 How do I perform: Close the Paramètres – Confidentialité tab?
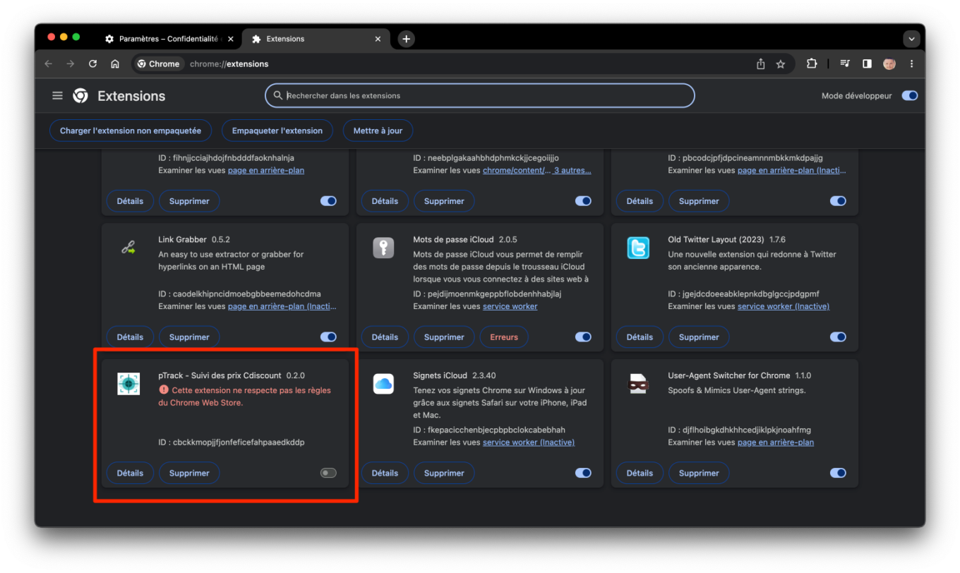click(231, 39)
